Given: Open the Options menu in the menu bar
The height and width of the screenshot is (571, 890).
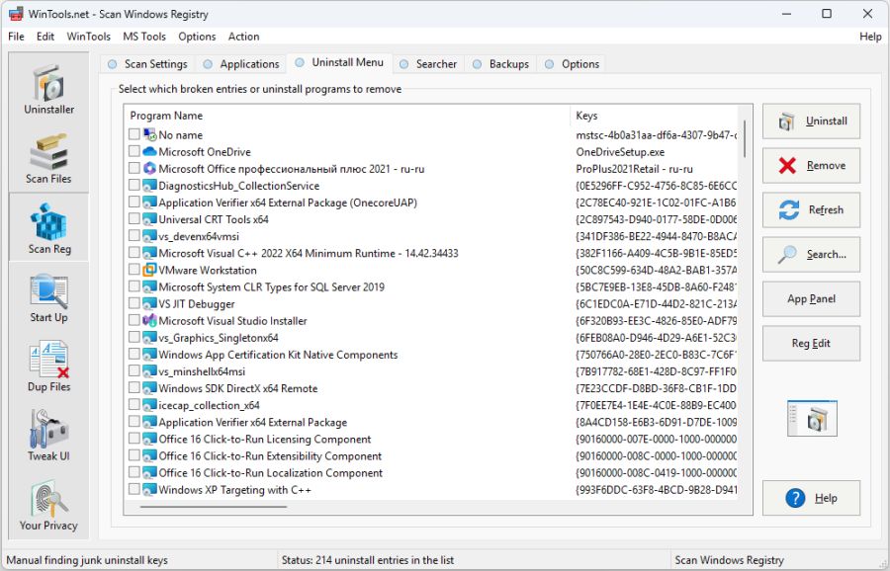Looking at the screenshot, I should (197, 37).
